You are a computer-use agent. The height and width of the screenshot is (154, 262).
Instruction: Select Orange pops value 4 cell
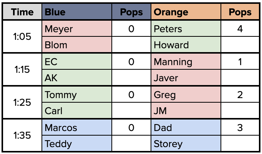click(x=240, y=28)
